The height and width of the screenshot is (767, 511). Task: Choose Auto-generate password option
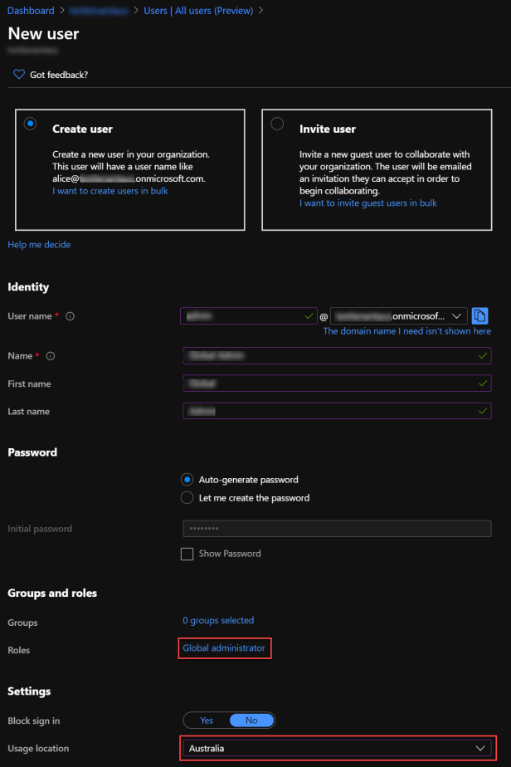187,480
